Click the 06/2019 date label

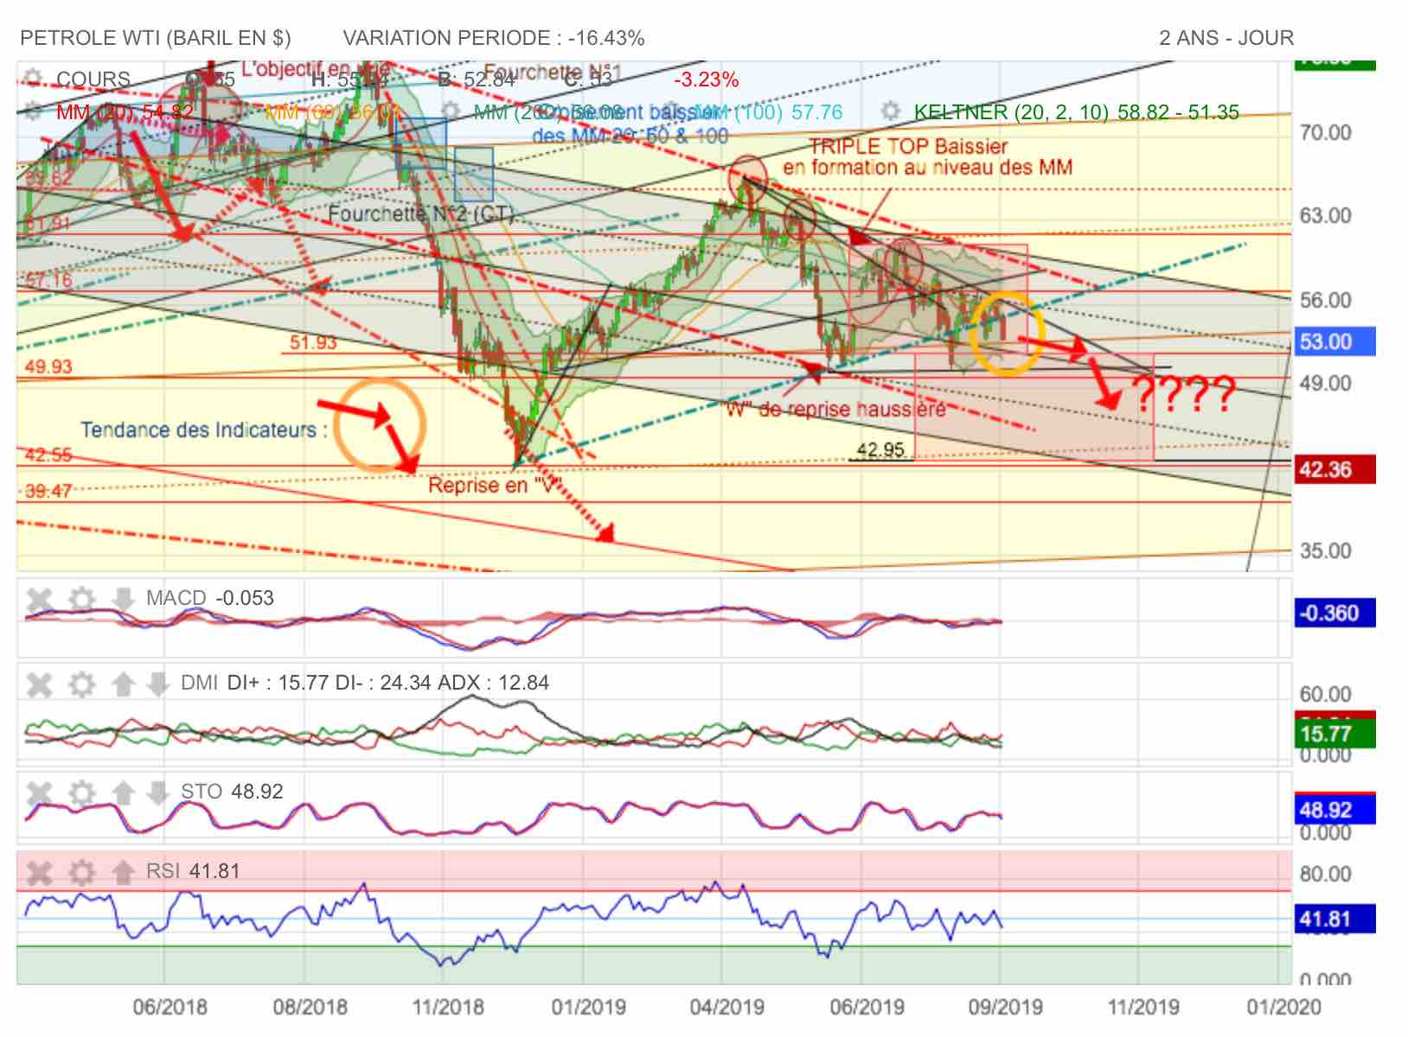pos(867,1008)
